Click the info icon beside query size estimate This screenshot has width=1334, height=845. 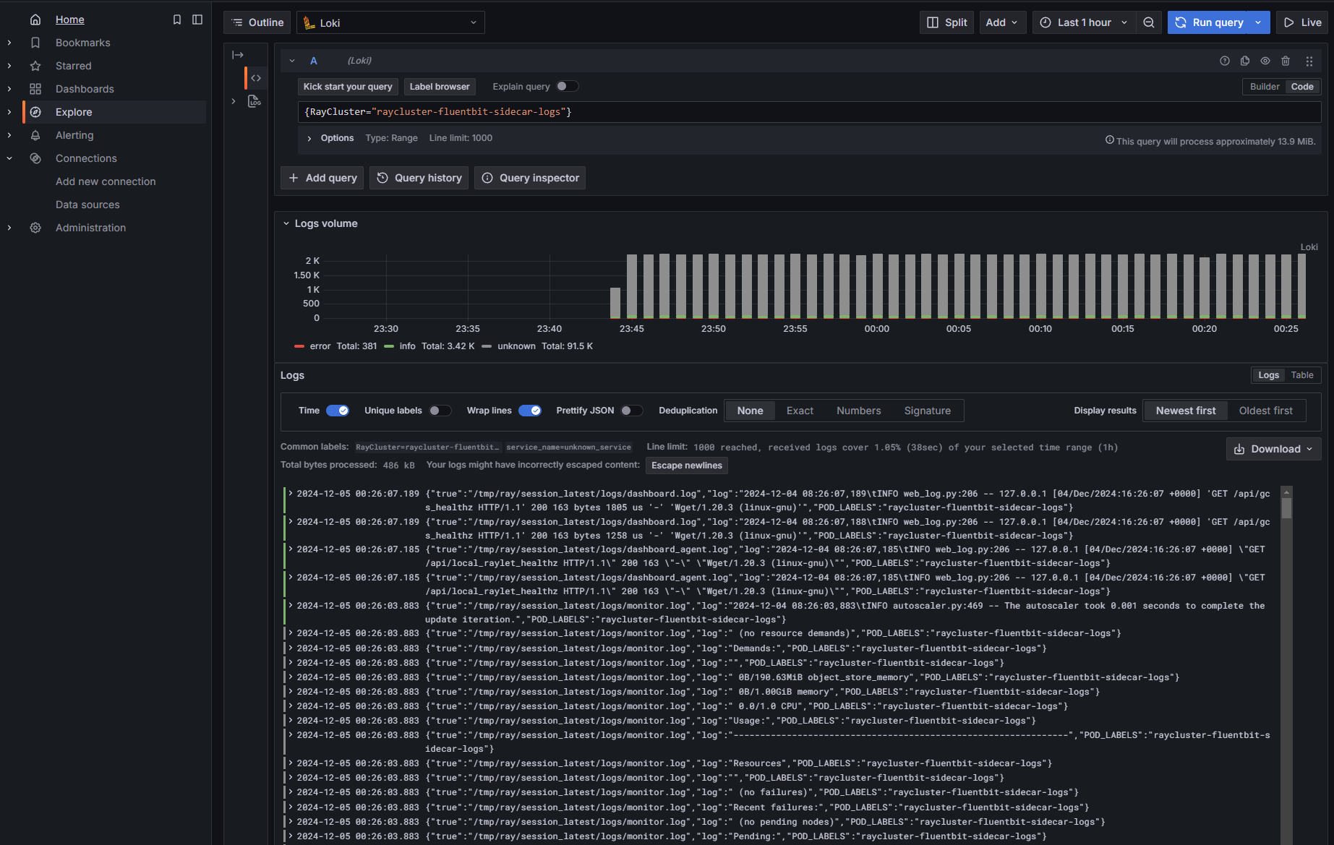tap(1110, 140)
